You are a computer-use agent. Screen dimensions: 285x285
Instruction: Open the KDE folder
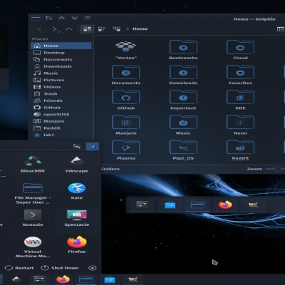pos(240,100)
